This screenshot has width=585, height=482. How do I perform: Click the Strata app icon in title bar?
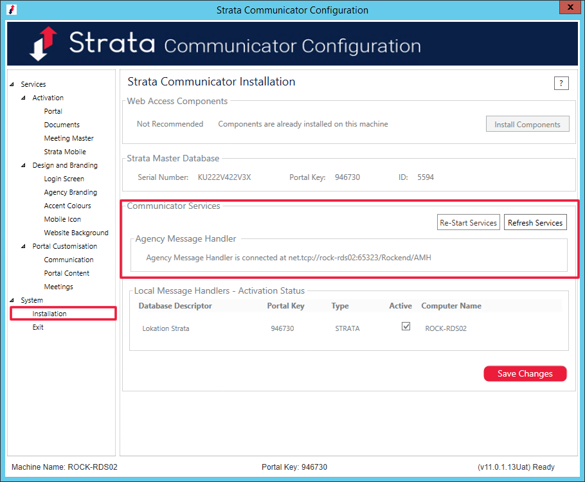(12, 10)
